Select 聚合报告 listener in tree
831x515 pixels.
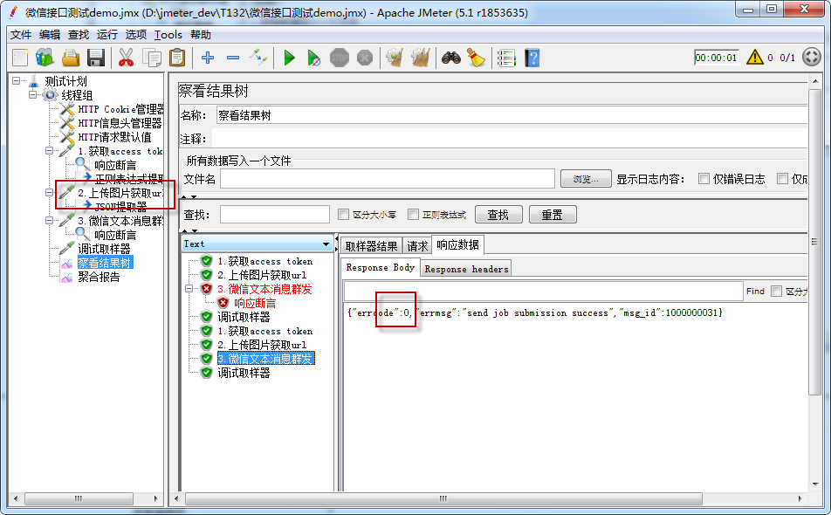99,277
